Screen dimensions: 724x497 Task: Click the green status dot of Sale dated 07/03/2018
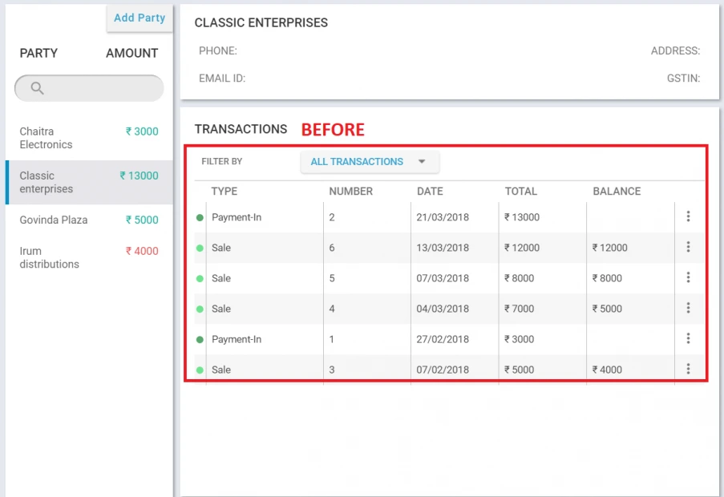point(200,278)
